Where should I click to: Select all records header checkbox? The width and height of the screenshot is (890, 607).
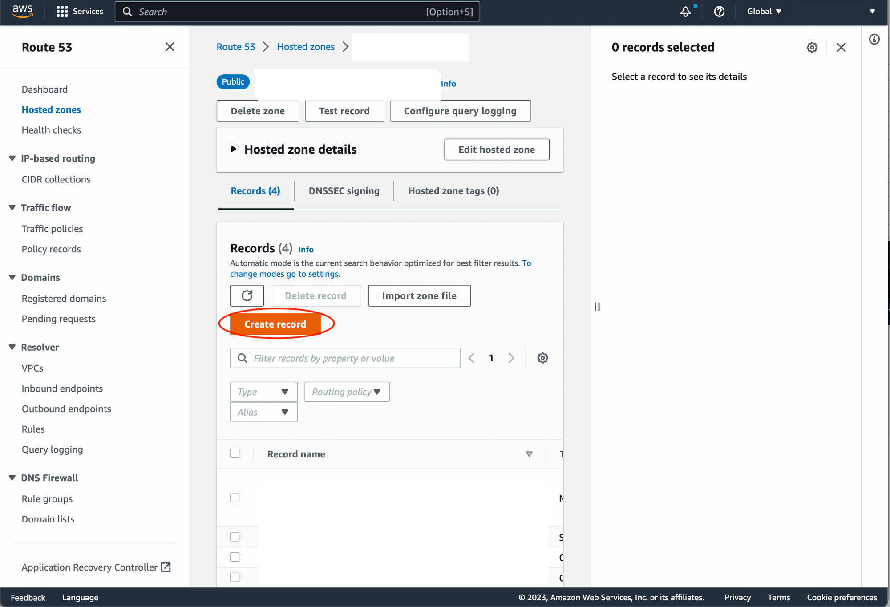tap(235, 453)
